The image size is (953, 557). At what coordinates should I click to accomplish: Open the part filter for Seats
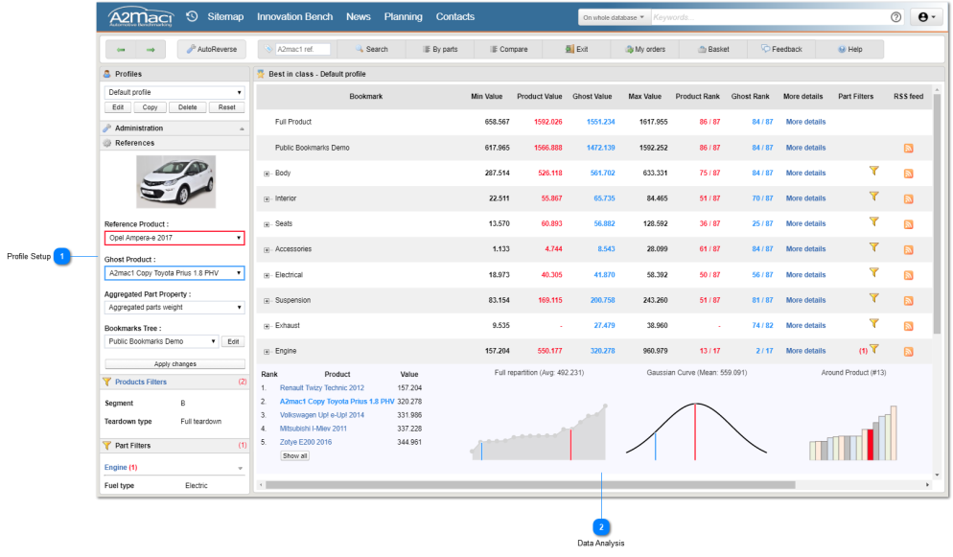(x=874, y=221)
